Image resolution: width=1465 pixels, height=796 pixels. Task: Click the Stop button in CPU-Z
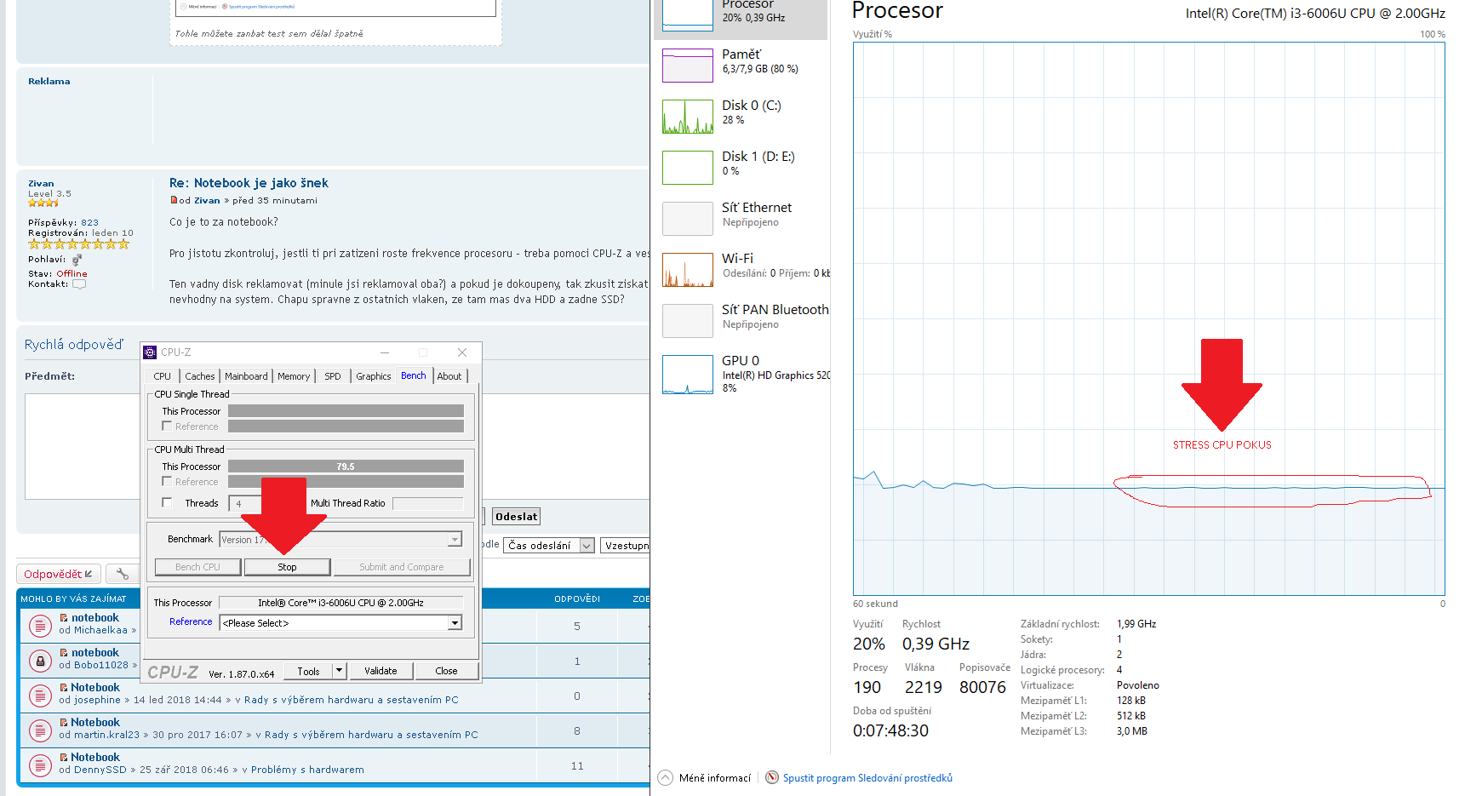(x=287, y=567)
